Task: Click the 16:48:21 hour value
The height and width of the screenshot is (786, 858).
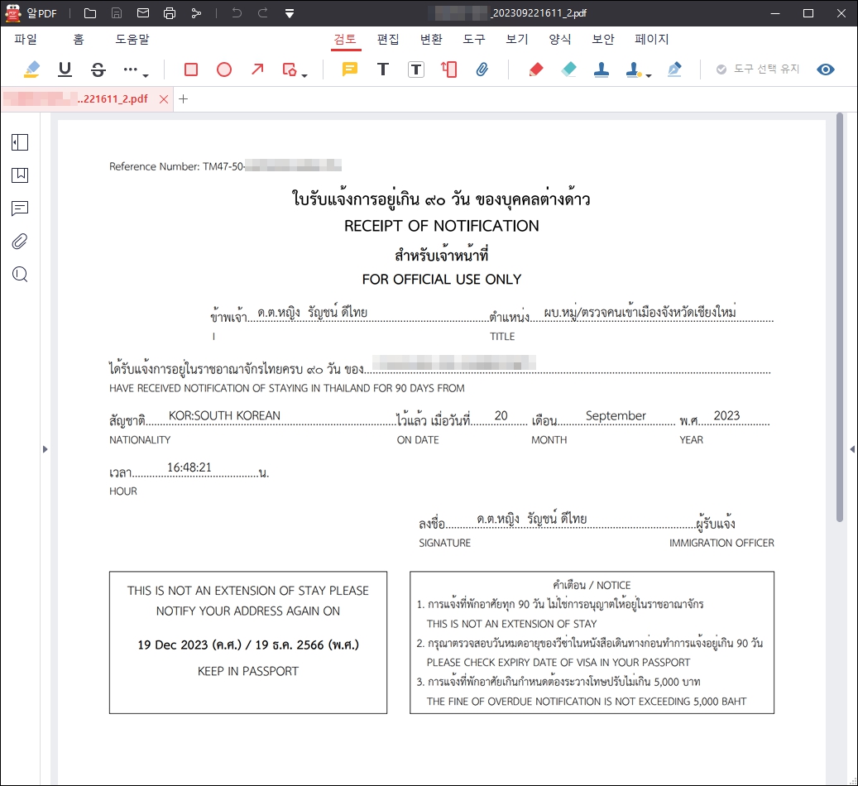Action: [189, 467]
